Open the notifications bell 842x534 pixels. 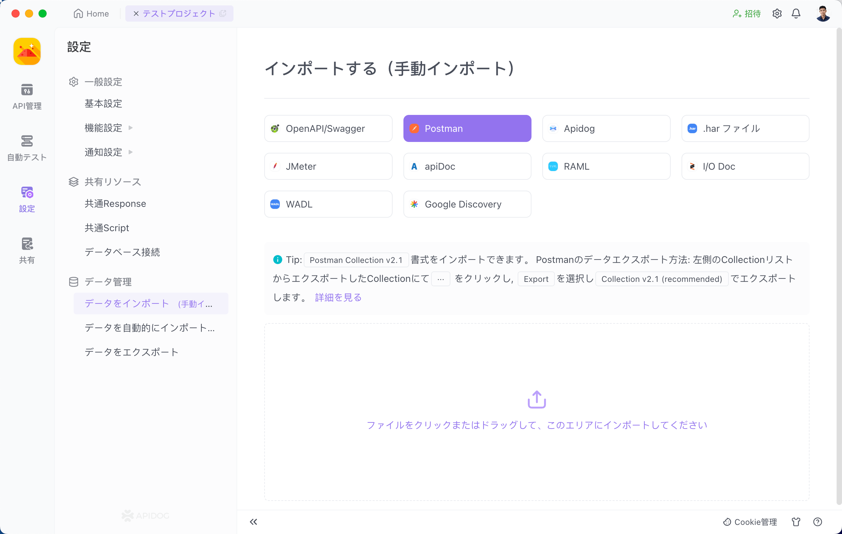[796, 14]
